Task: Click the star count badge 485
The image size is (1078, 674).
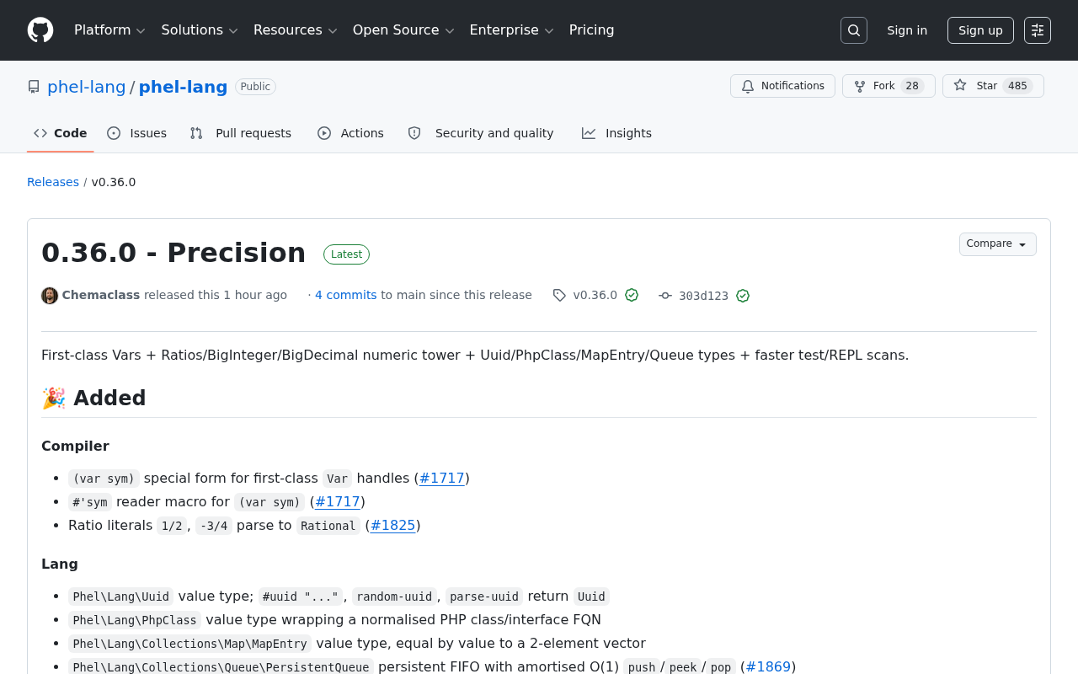Action: [1017, 86]
